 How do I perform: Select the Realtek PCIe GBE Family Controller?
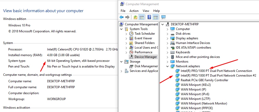(204, 80)
